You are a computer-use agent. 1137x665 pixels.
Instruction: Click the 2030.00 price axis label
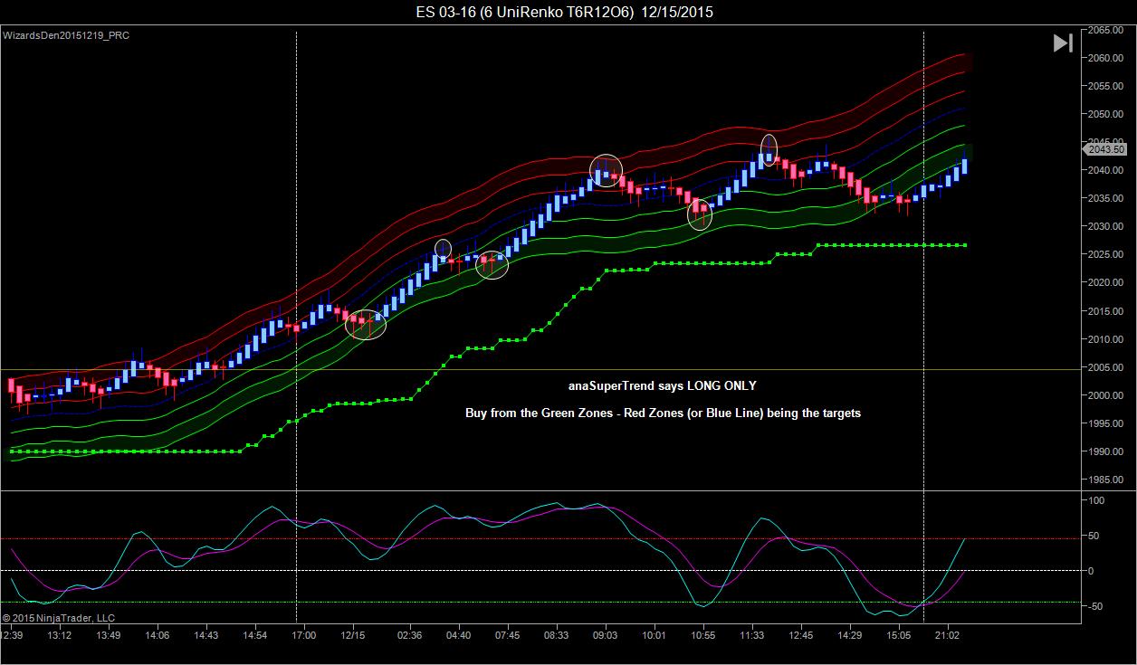(1105, 226)
